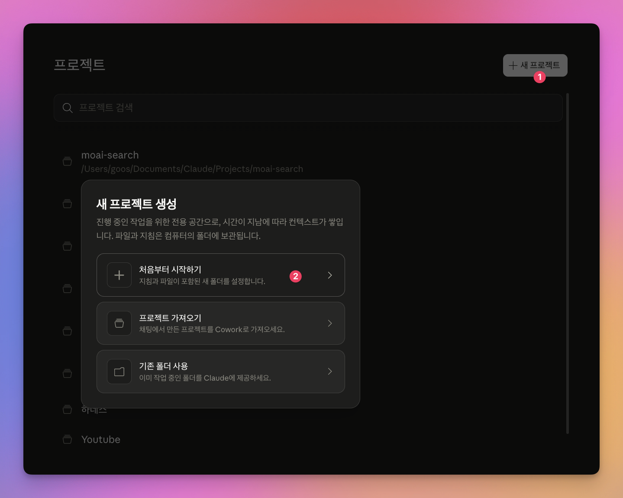Click the moai-search project basket icon
This screenshot has width=623, height=498.
[x=67, y=161]
